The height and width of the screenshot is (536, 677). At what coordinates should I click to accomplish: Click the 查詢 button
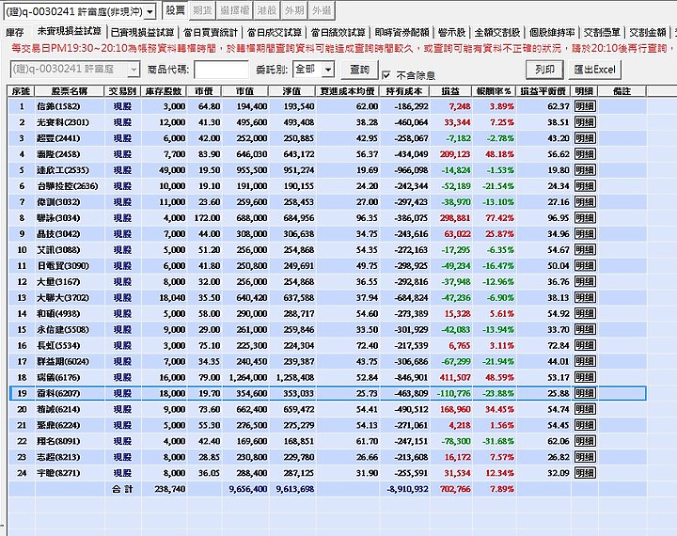click(x=359, y=70)
